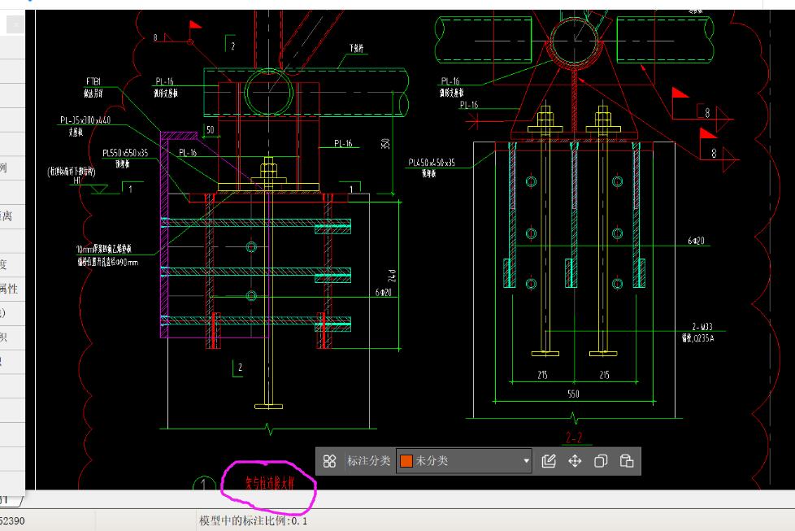Click the PL550x550x35 label in the drawing
795x531 pixels.
pyautogui.click(x=125, y=153)
